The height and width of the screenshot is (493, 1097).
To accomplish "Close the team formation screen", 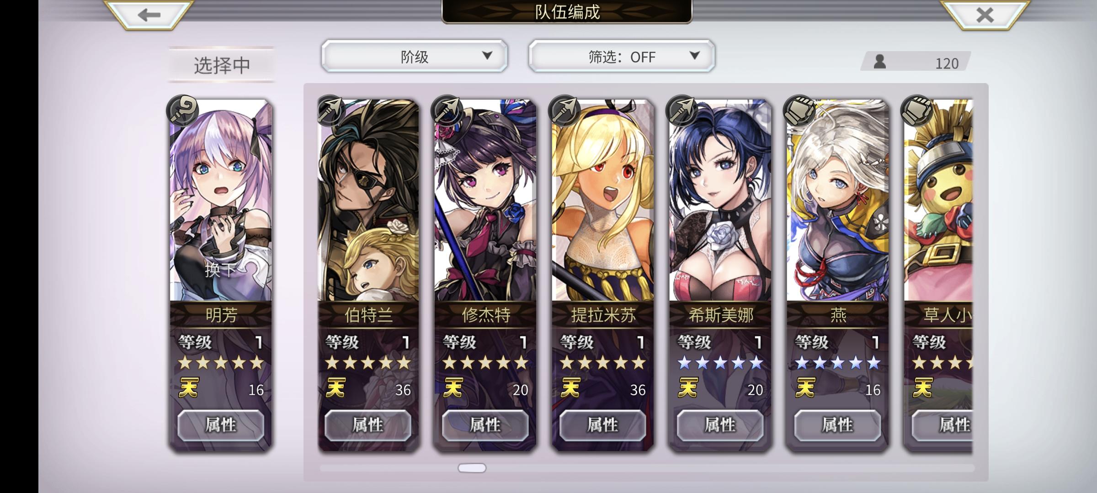I will pos(985,15).
